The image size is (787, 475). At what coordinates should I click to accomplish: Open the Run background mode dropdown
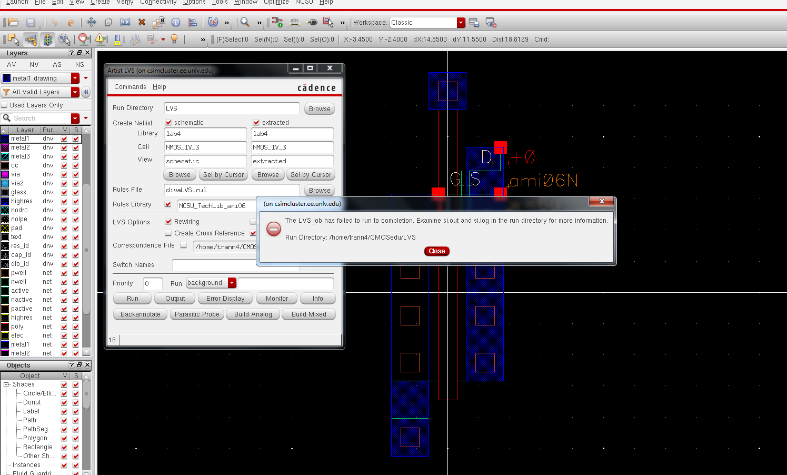232,283
